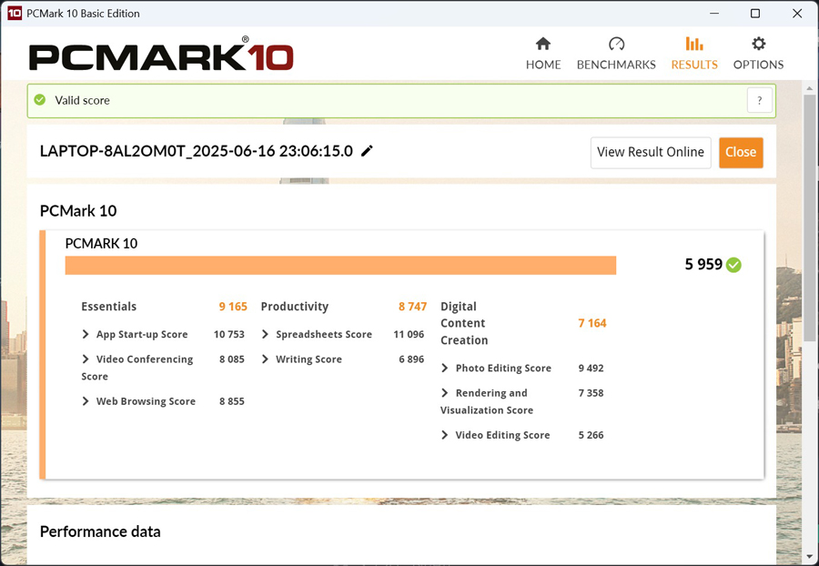This screenshot has width=819, height=566.
Task: Click the App Start-up value 10 753
Action: [228, 334]
